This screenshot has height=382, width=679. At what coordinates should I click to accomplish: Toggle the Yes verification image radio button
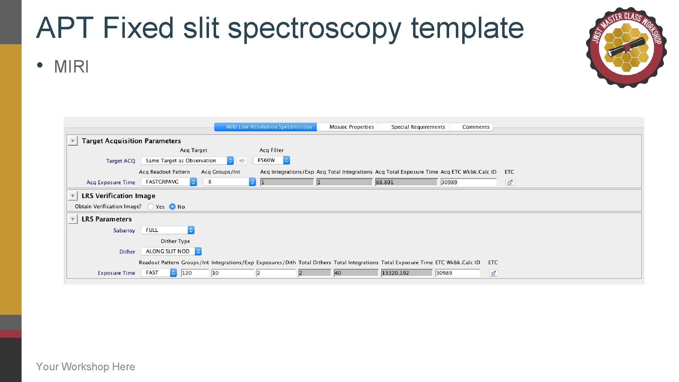tap(150, 206)
